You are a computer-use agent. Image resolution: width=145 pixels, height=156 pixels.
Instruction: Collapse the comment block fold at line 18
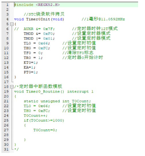coord(12,87)
